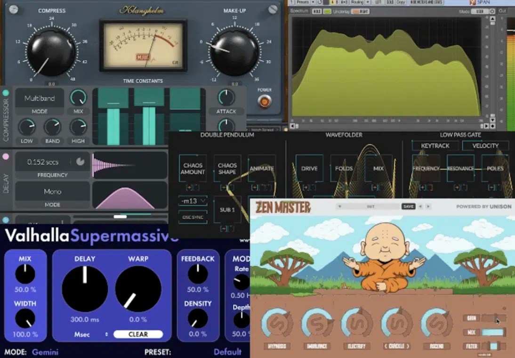Image resolution: width=515 pixels, height=358 pixels.
Task: Click the ELECTRIFY label button
Action: 356,346
